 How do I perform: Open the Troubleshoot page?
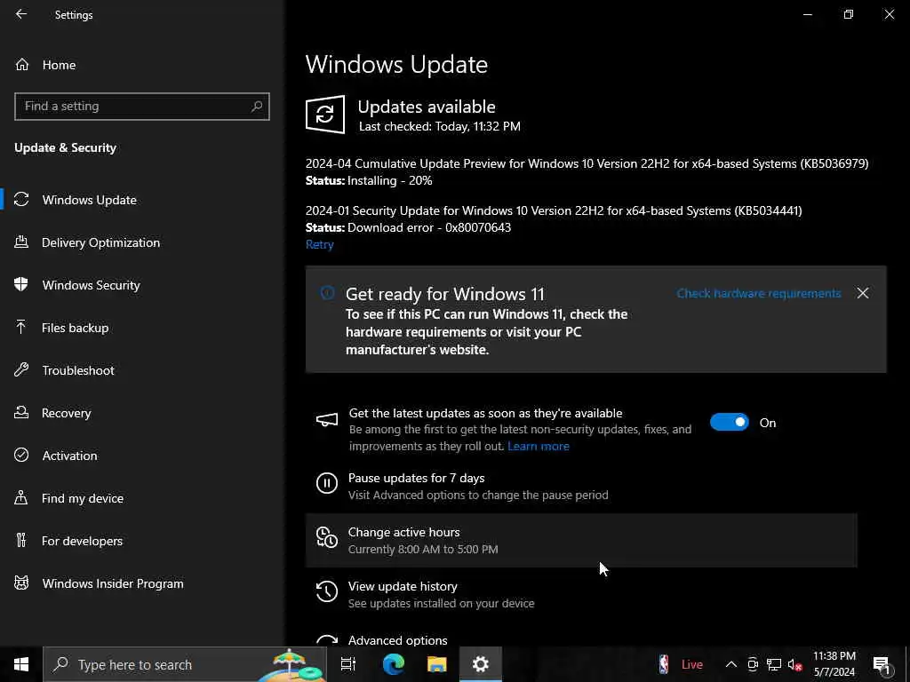tap(78, 370)
